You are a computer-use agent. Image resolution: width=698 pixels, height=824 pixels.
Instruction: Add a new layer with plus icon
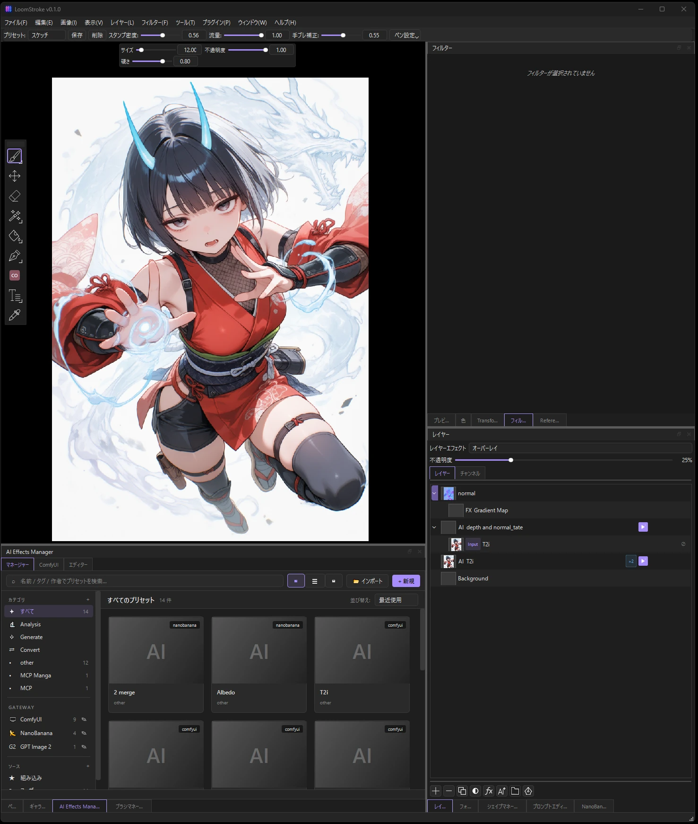pos(436,791)
